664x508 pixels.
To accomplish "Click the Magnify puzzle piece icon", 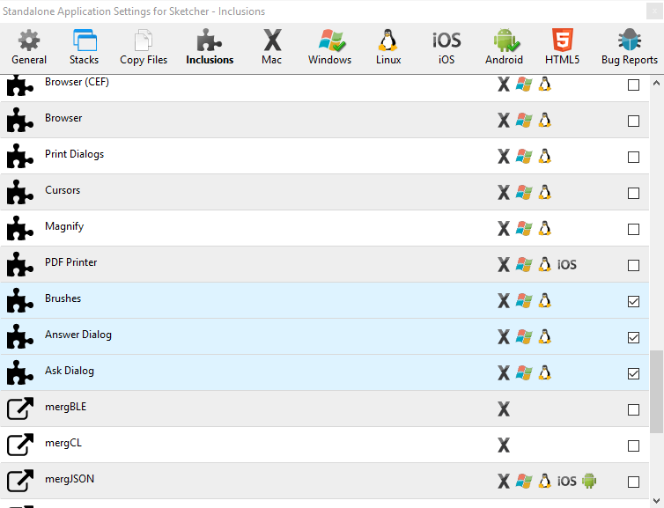I will pyautogui.click(x=19, y=229).
